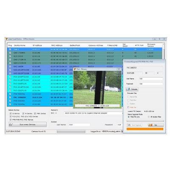Click Password field in Firmware Upgrade dialog
Viewport: 170px width, 170px height.
point(151,84)
